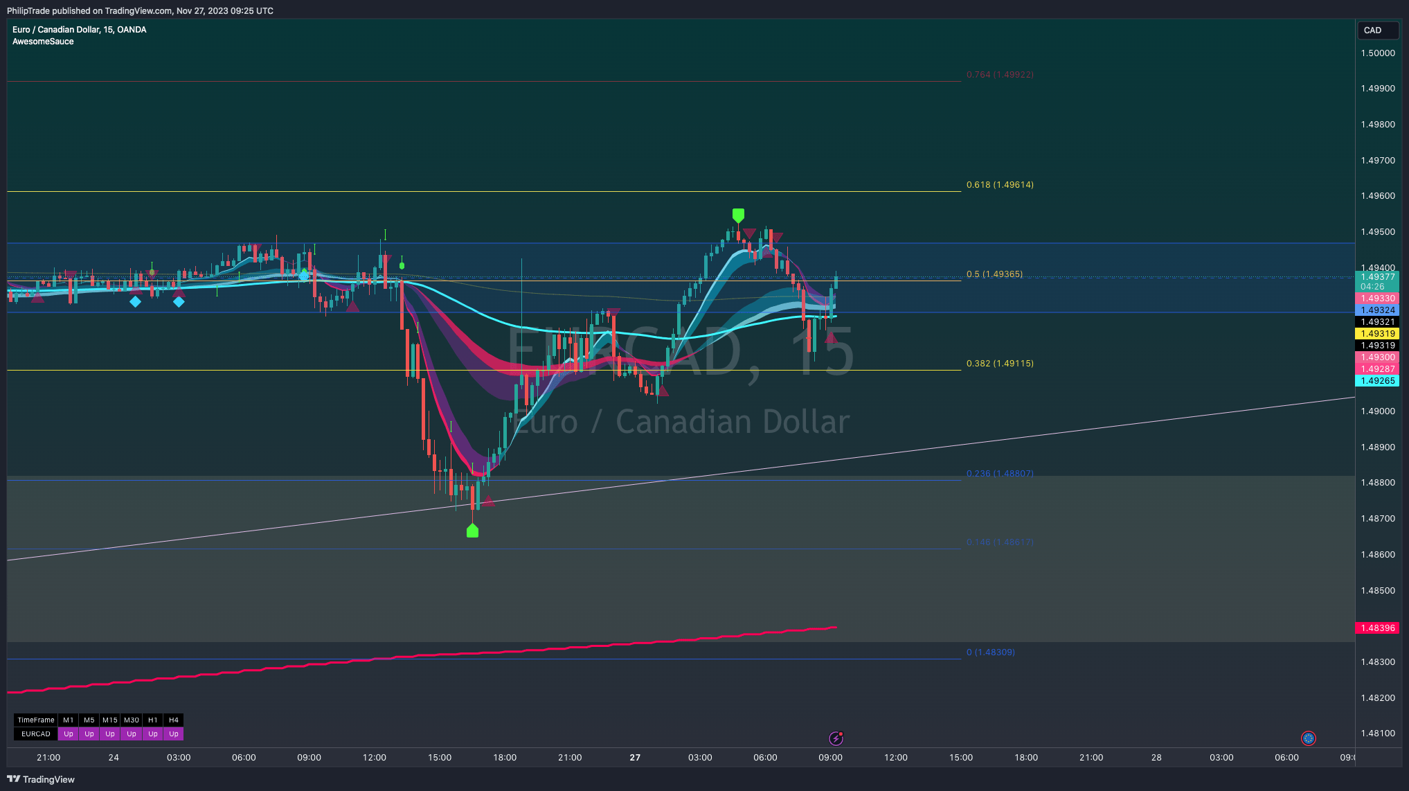
Task: Click the pink 1.48396 price label on axis
Action: tap(1377, 628)
